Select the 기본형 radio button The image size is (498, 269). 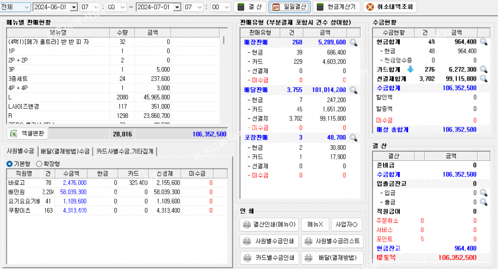pyautogui.click(x=10, y=164)
